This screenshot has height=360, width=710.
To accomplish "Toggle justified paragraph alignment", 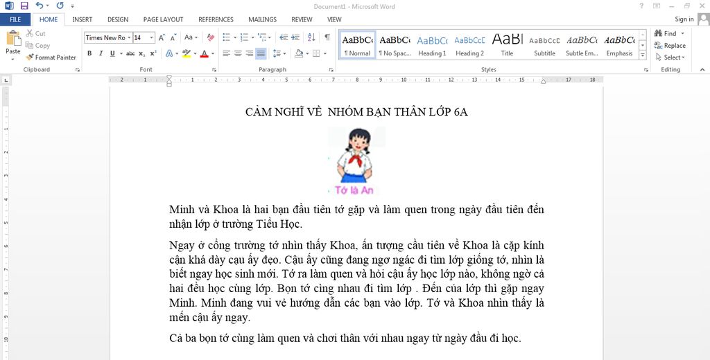I will [x=261, y=53].
